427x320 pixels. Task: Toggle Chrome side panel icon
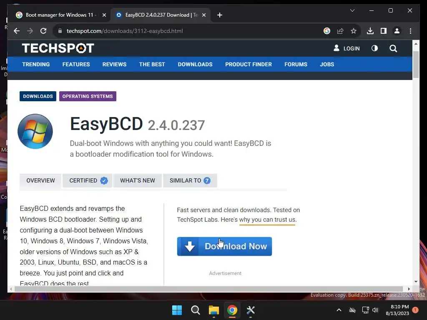point(384,31)
